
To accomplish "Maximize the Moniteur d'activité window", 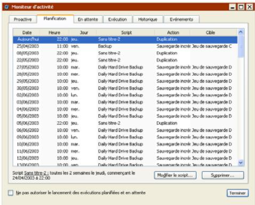I will click(x=241, y=7).
